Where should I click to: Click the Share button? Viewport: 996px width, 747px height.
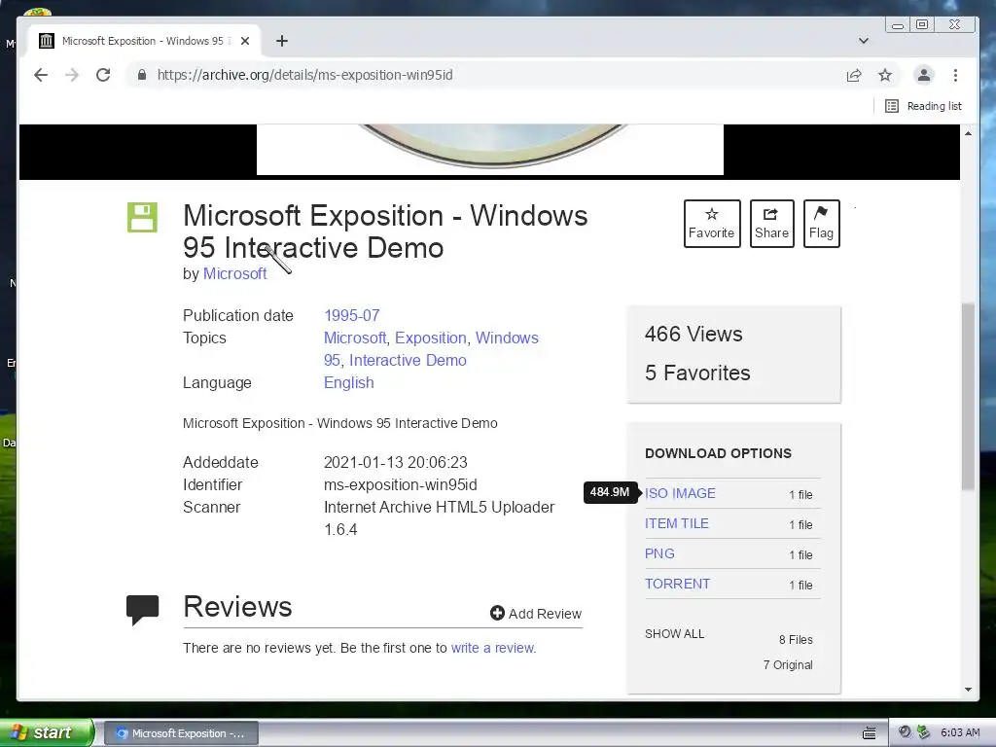tap(771, 224)
